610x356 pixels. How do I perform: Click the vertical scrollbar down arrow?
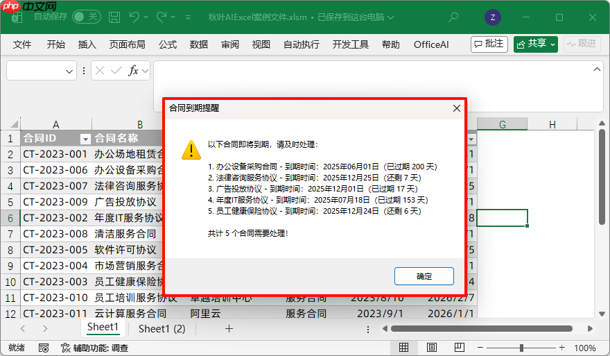click(602, 314)
